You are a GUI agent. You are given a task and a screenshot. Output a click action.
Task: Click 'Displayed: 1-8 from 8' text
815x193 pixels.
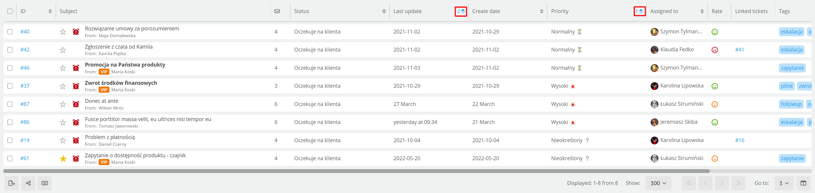click(x=592, y=183)
